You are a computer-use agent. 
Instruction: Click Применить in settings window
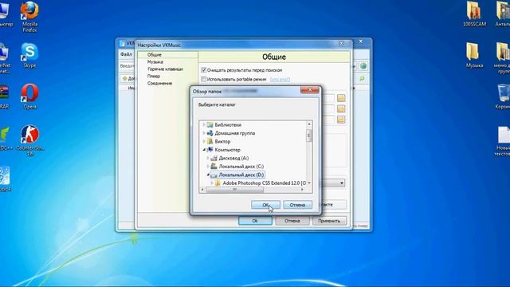pos(329,221)
